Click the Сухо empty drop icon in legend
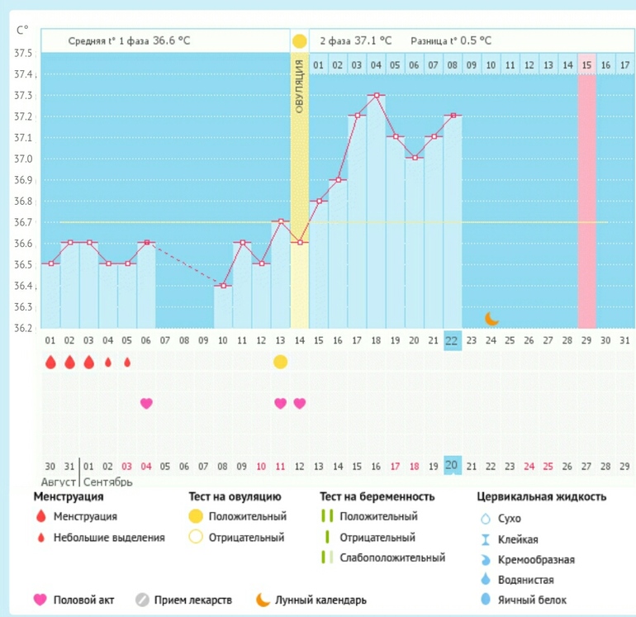The width and height of the screenshot is (636, 617). (x=486, y=519)
